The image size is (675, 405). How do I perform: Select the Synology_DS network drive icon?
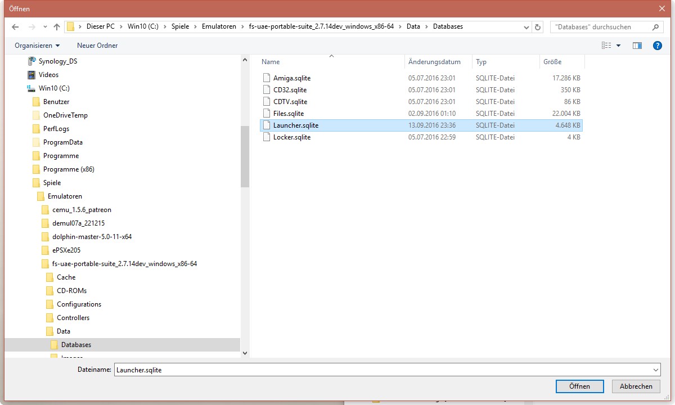point(31,61)
